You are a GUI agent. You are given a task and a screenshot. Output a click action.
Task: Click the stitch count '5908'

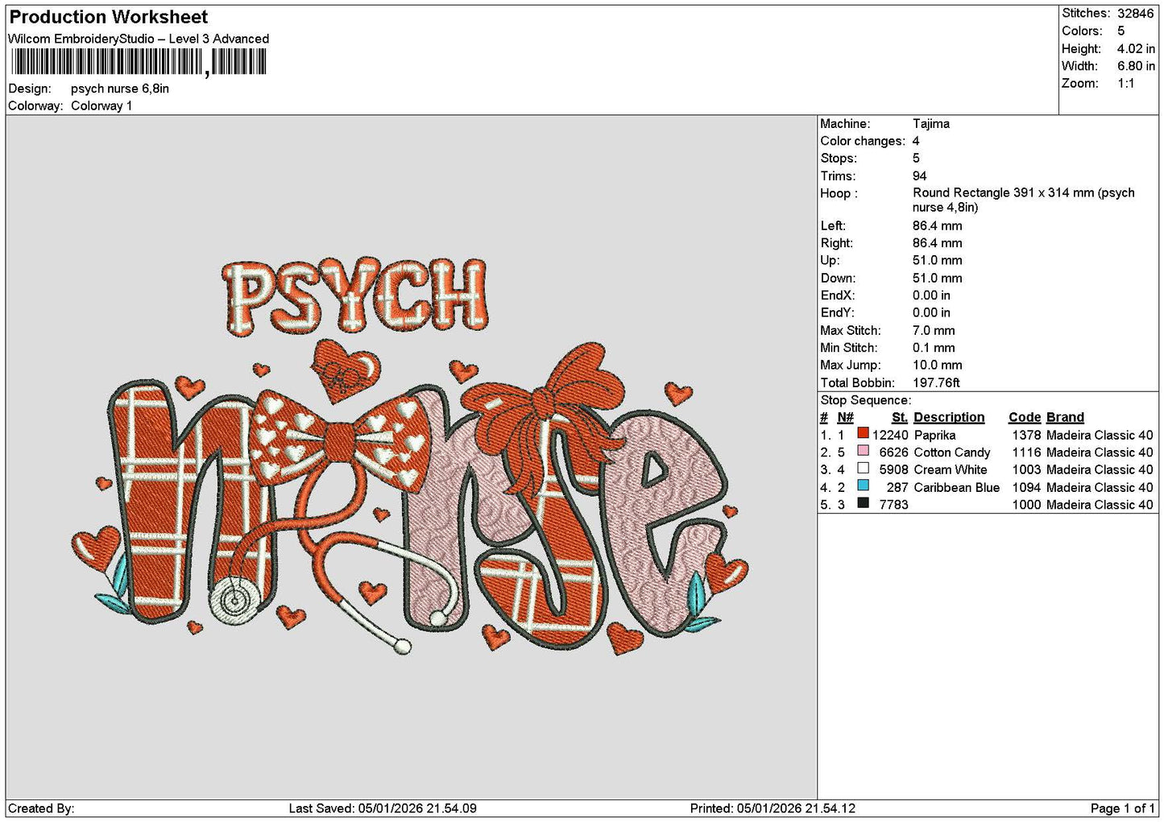click(894, 470)
